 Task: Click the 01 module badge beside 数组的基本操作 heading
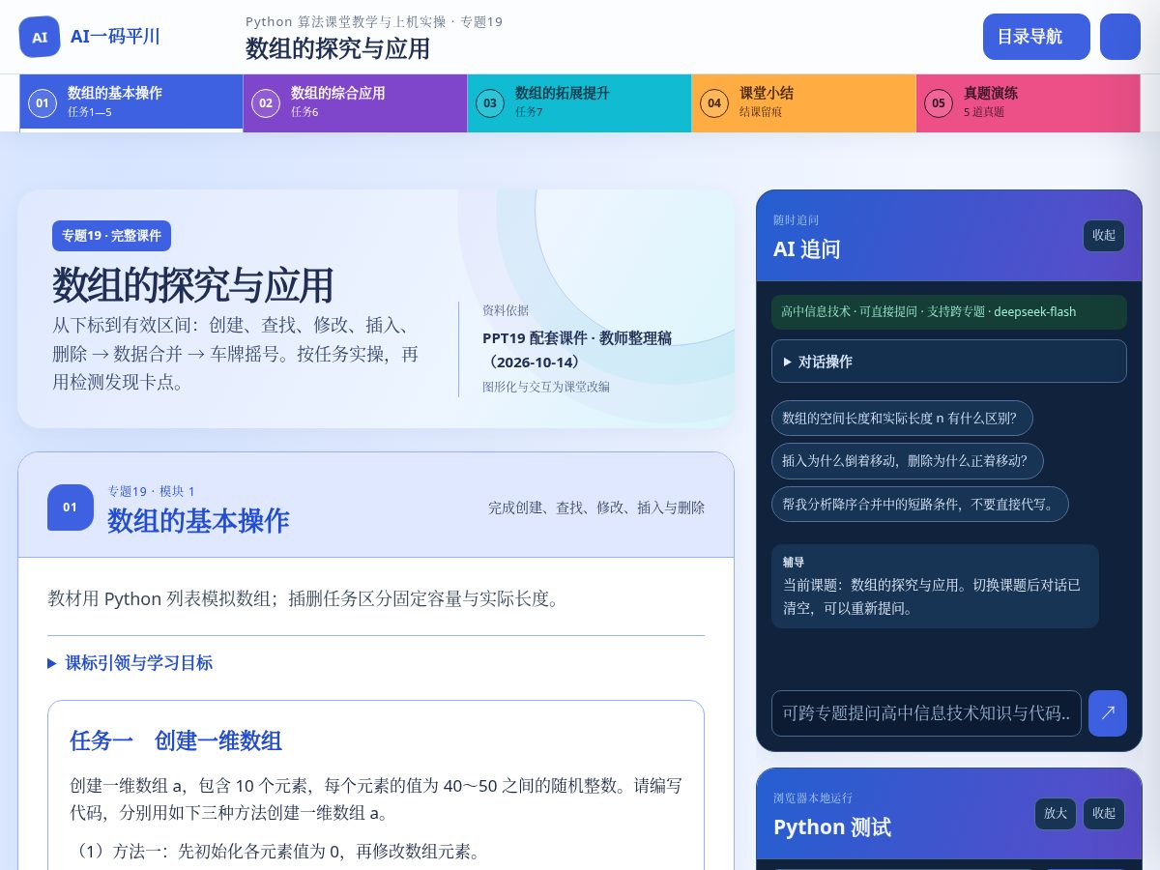pyautogui.click(x=71, y=507)
